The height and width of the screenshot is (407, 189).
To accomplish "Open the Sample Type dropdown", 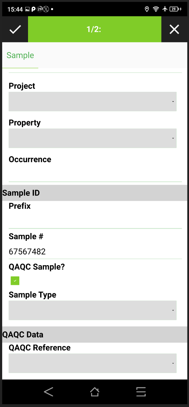I will [x=92, y=310].
